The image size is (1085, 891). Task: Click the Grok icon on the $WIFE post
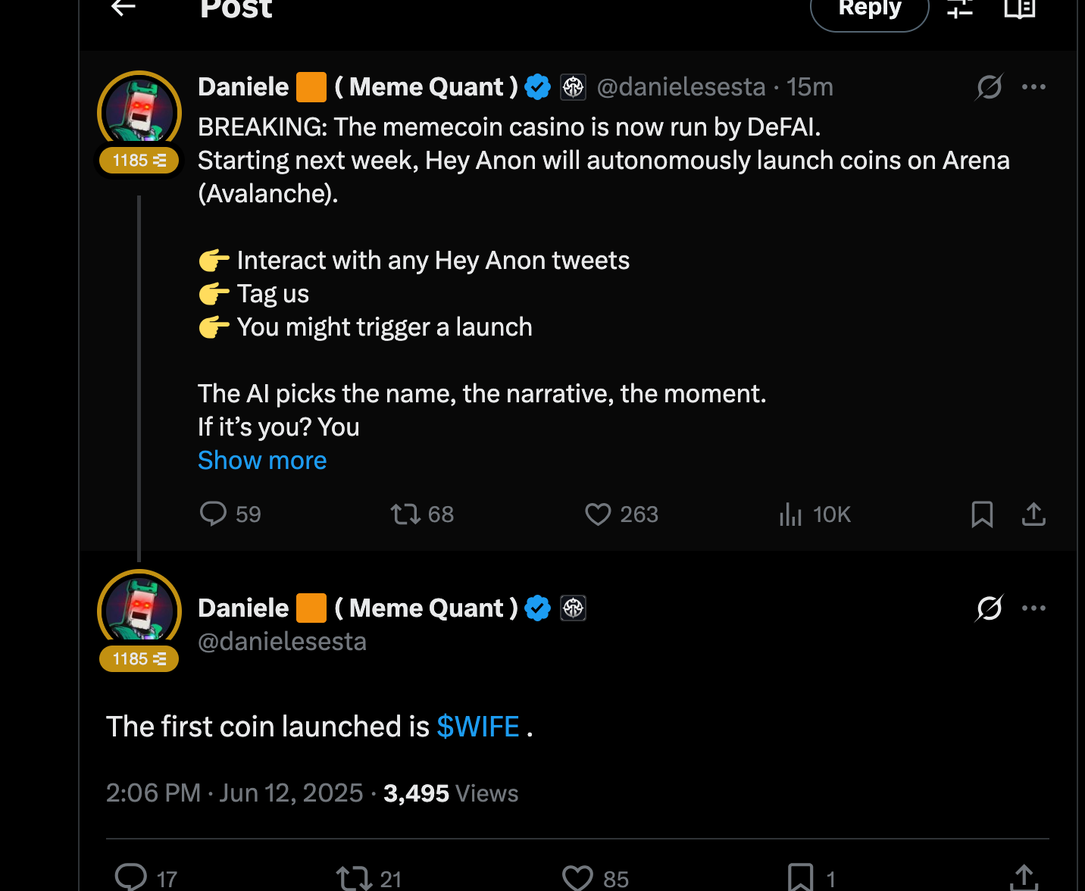point(989,608)
